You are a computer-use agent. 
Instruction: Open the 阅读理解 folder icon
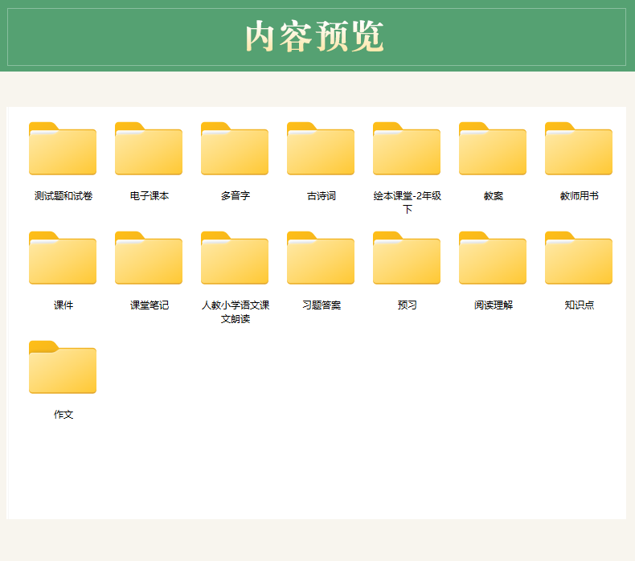[x=493, y=258]
